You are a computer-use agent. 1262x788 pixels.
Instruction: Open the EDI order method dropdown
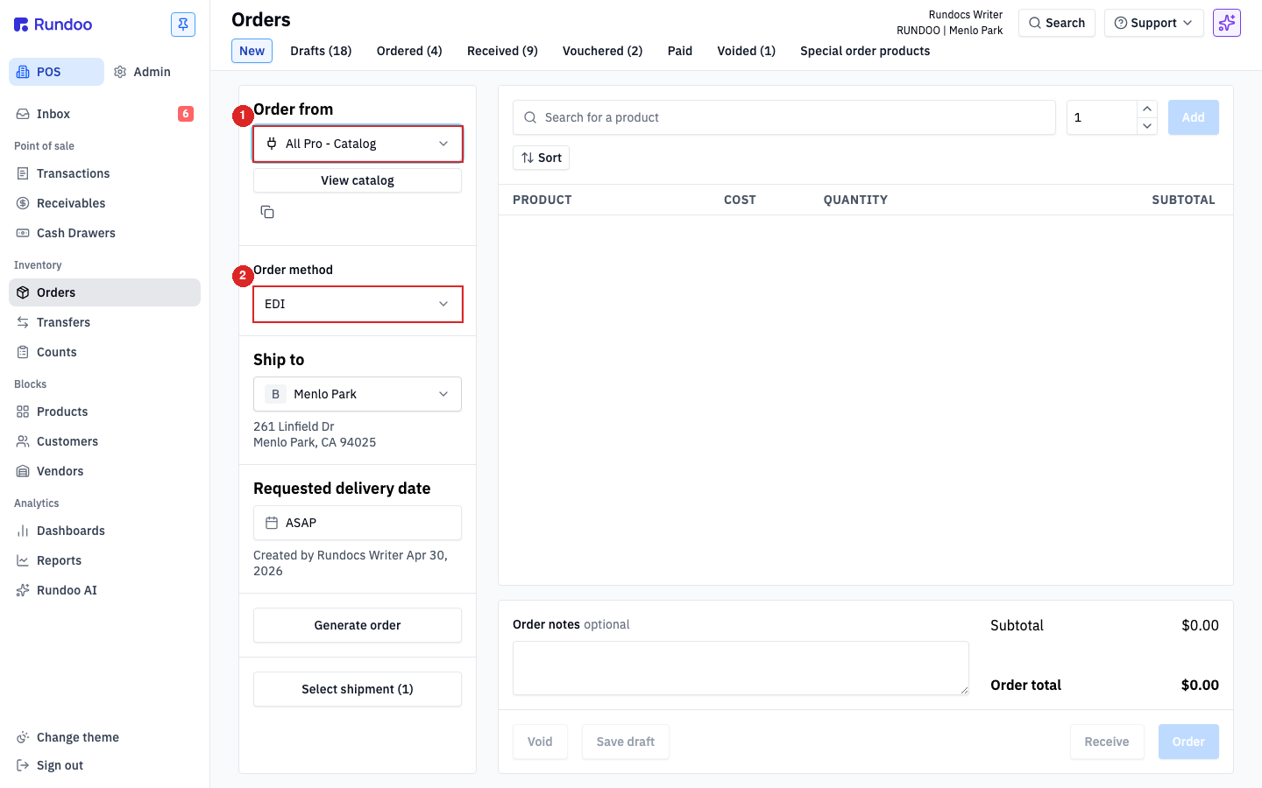coord(358,304)
